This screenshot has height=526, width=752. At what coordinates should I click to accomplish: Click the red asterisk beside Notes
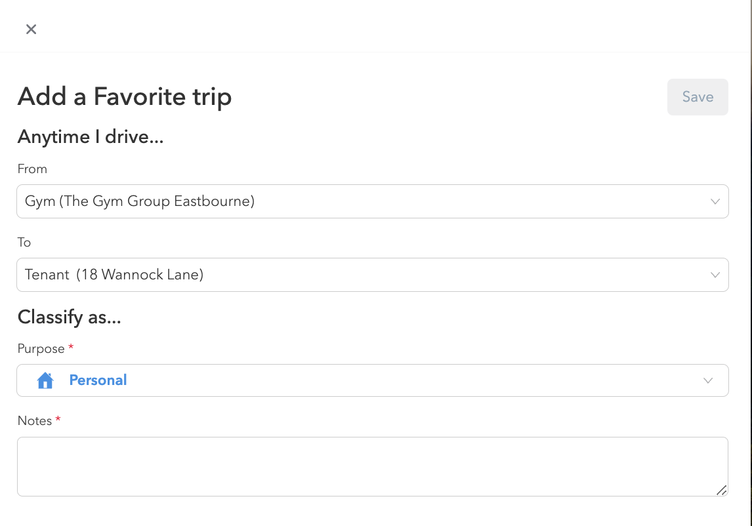[x=58, y=420]
